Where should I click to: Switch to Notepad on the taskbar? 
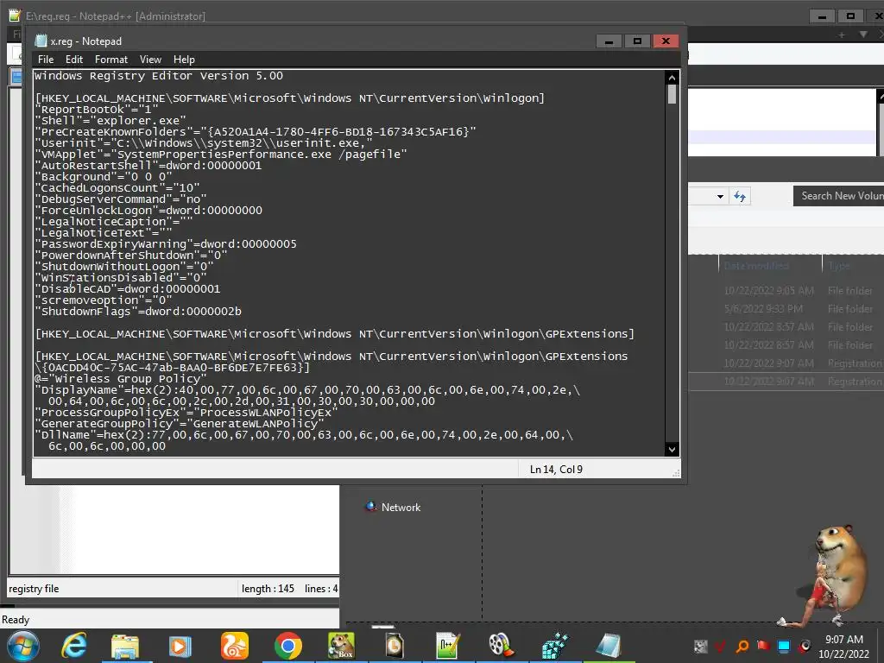pyautogui.click(x=609, y=646)
